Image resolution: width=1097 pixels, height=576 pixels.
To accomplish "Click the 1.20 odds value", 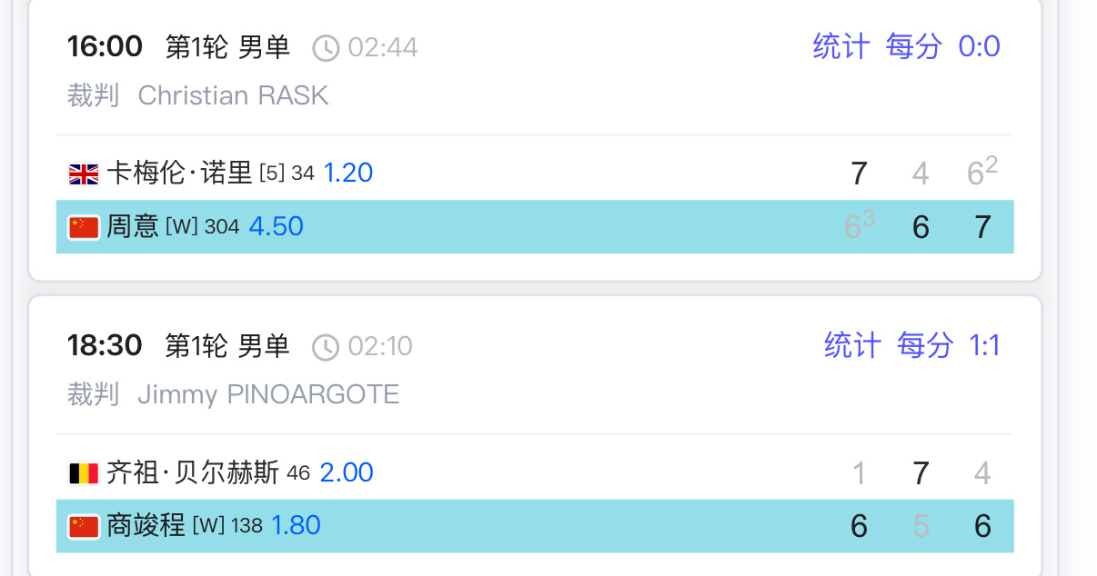I will tap(348, 173).
